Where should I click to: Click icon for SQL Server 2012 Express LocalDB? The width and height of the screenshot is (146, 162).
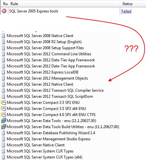pos(4,72)
